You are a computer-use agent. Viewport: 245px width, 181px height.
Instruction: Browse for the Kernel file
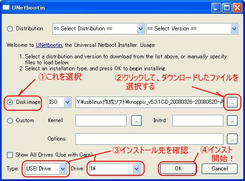pos(136,120)
